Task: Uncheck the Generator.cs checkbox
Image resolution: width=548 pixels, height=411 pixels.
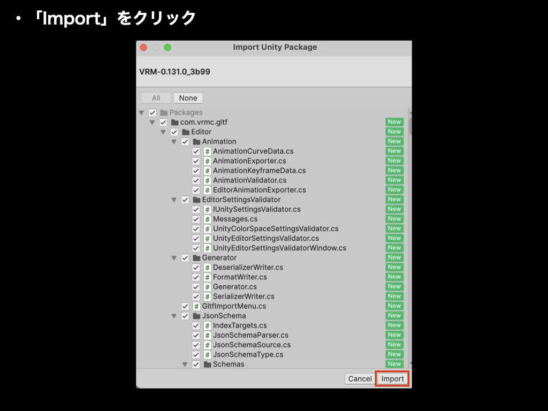Action: 196,287
